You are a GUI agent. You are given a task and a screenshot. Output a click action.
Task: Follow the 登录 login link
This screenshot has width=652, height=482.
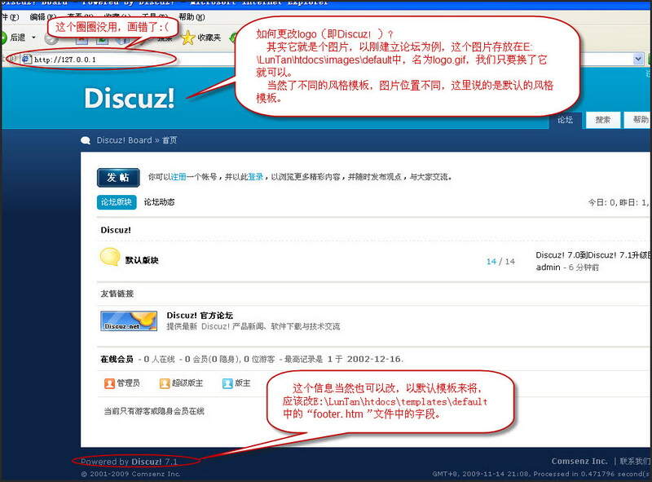pos(256,177)
